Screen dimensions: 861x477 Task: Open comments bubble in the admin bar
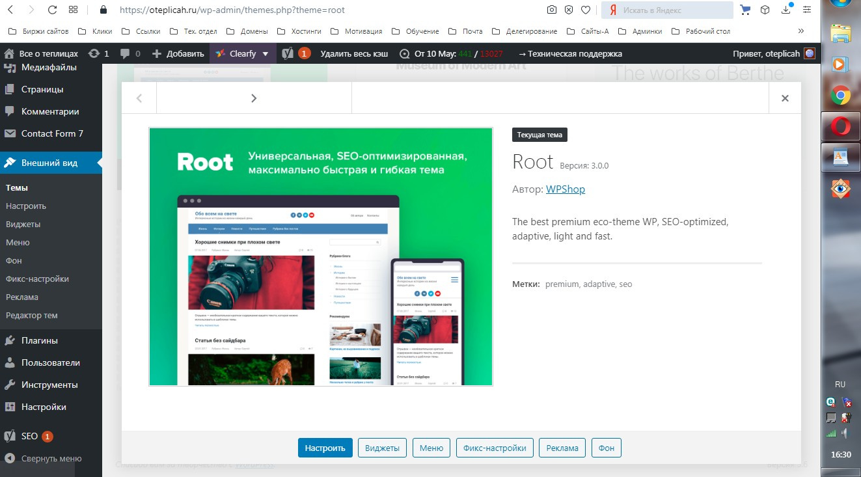[130, 53]
